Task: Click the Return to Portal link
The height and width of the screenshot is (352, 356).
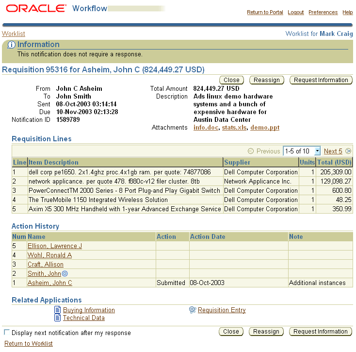Action: point(265,12)
